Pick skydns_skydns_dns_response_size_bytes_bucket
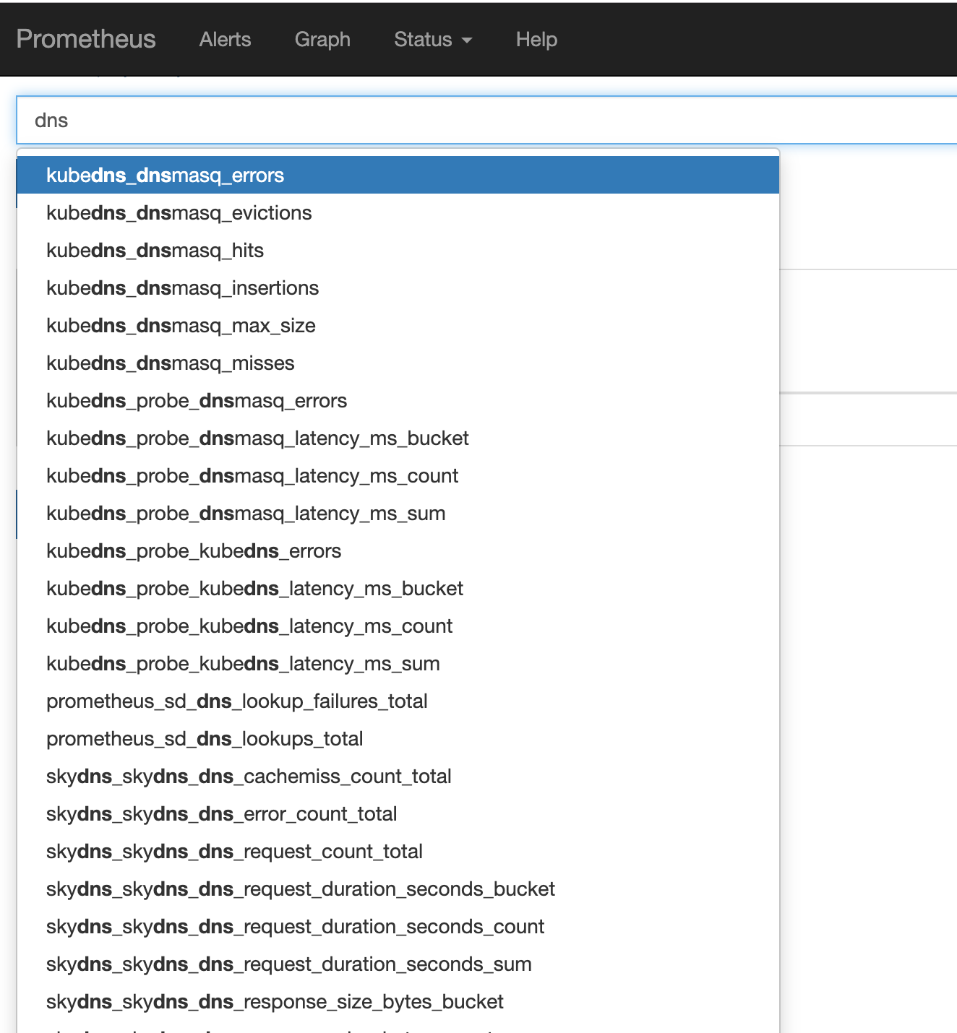 398,1001
